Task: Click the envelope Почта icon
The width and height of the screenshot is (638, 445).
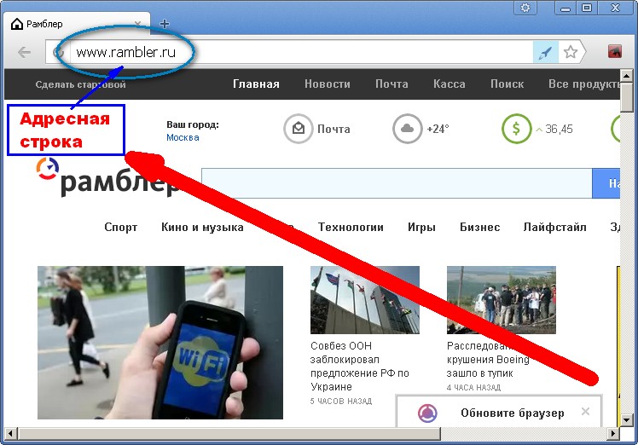Action: 298,130
